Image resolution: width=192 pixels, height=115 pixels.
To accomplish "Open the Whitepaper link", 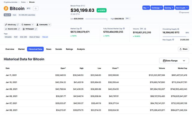I will tap(30, 29).
